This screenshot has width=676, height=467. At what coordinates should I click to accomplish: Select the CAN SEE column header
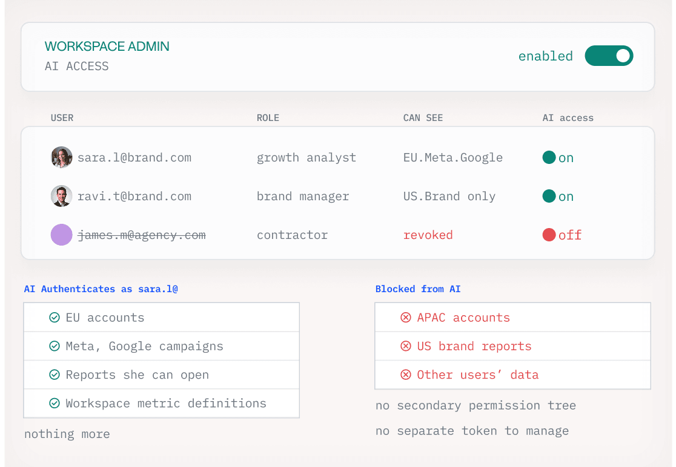click(423, 118)
